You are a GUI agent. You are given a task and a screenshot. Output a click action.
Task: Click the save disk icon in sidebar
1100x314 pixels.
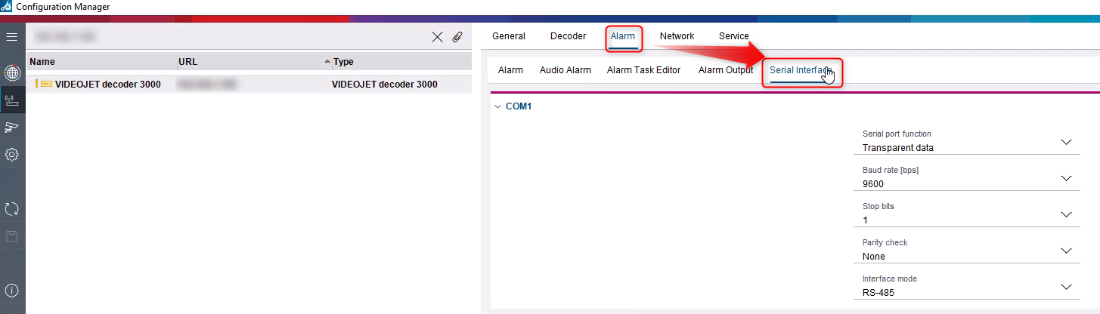pyautogui.click(x=11, y=236)
